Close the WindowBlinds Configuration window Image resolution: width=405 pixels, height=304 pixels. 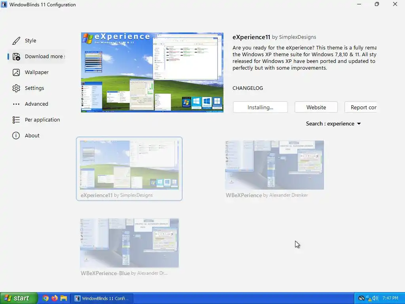(395, 4)
